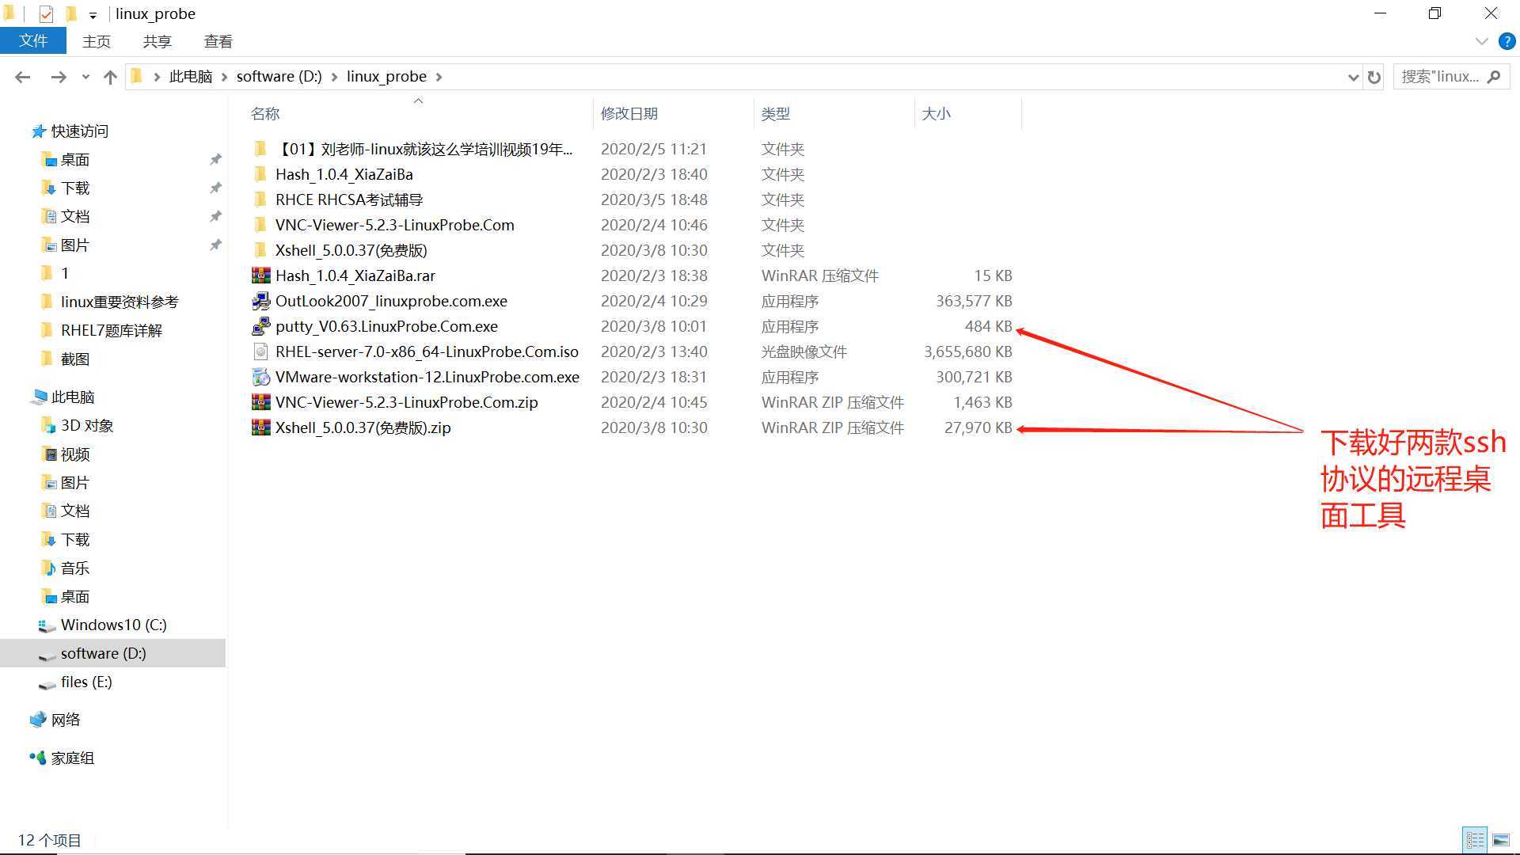Screen dimensions: 1520x855
Task: Open 文档 under Quick access
Action: (x=75, y=217)
